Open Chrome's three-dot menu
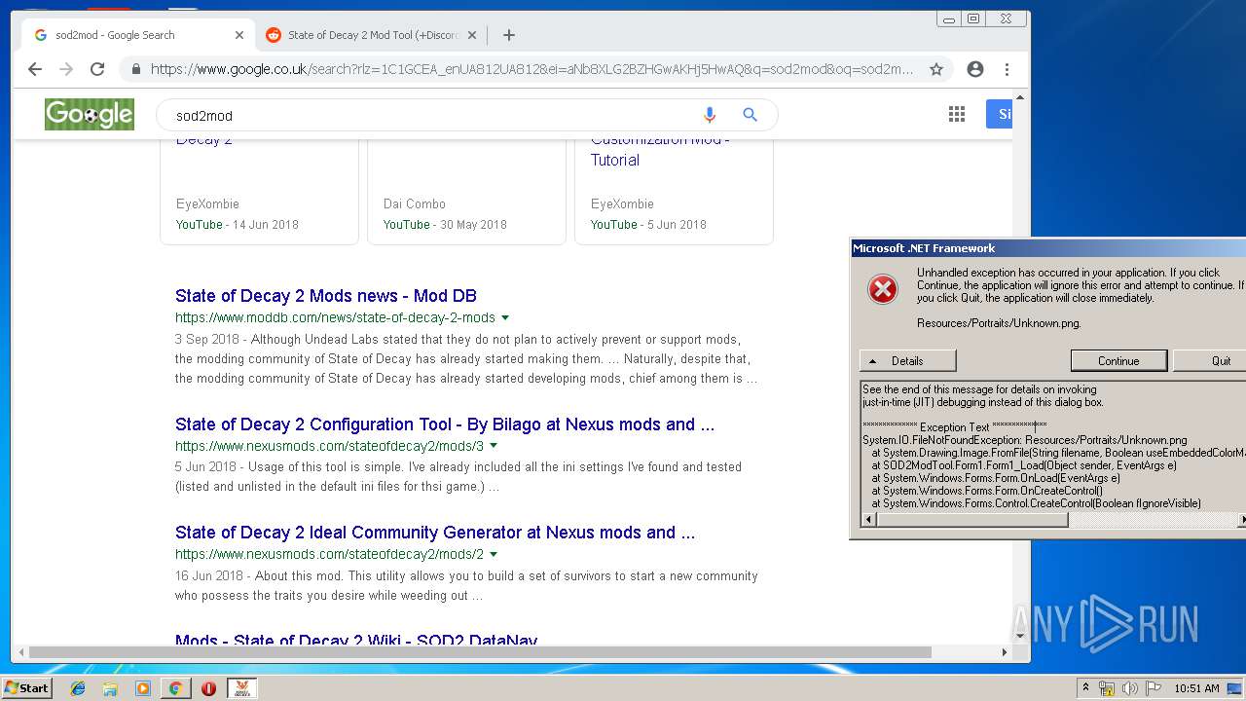This screenshot has width=1246, height=701. click(x=1007, y=69)
